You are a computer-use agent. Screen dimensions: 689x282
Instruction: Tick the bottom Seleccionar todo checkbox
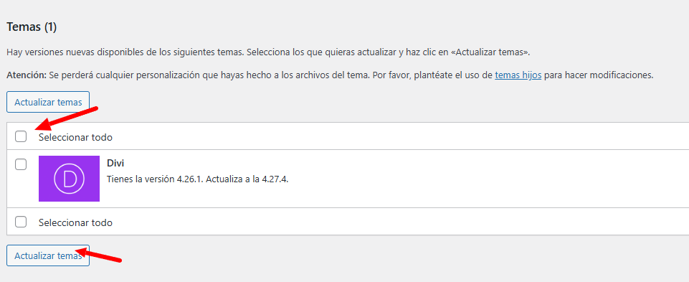coord(21,222)
